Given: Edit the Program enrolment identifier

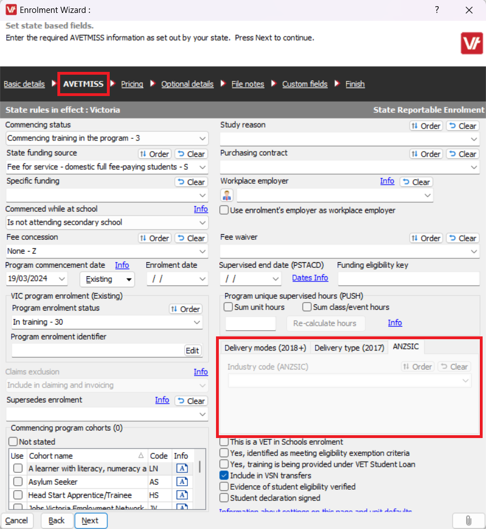Looking at the screenshot, I should [192, 350].
